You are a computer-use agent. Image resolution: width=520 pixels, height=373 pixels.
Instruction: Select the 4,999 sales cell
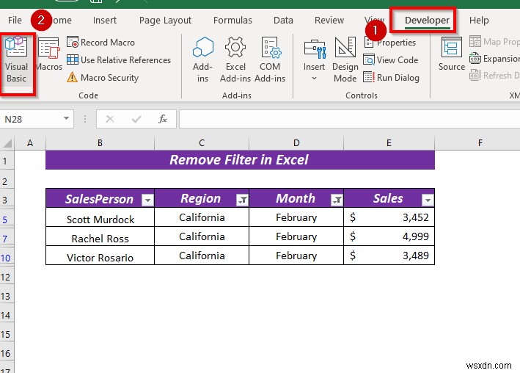click(389, 236)
